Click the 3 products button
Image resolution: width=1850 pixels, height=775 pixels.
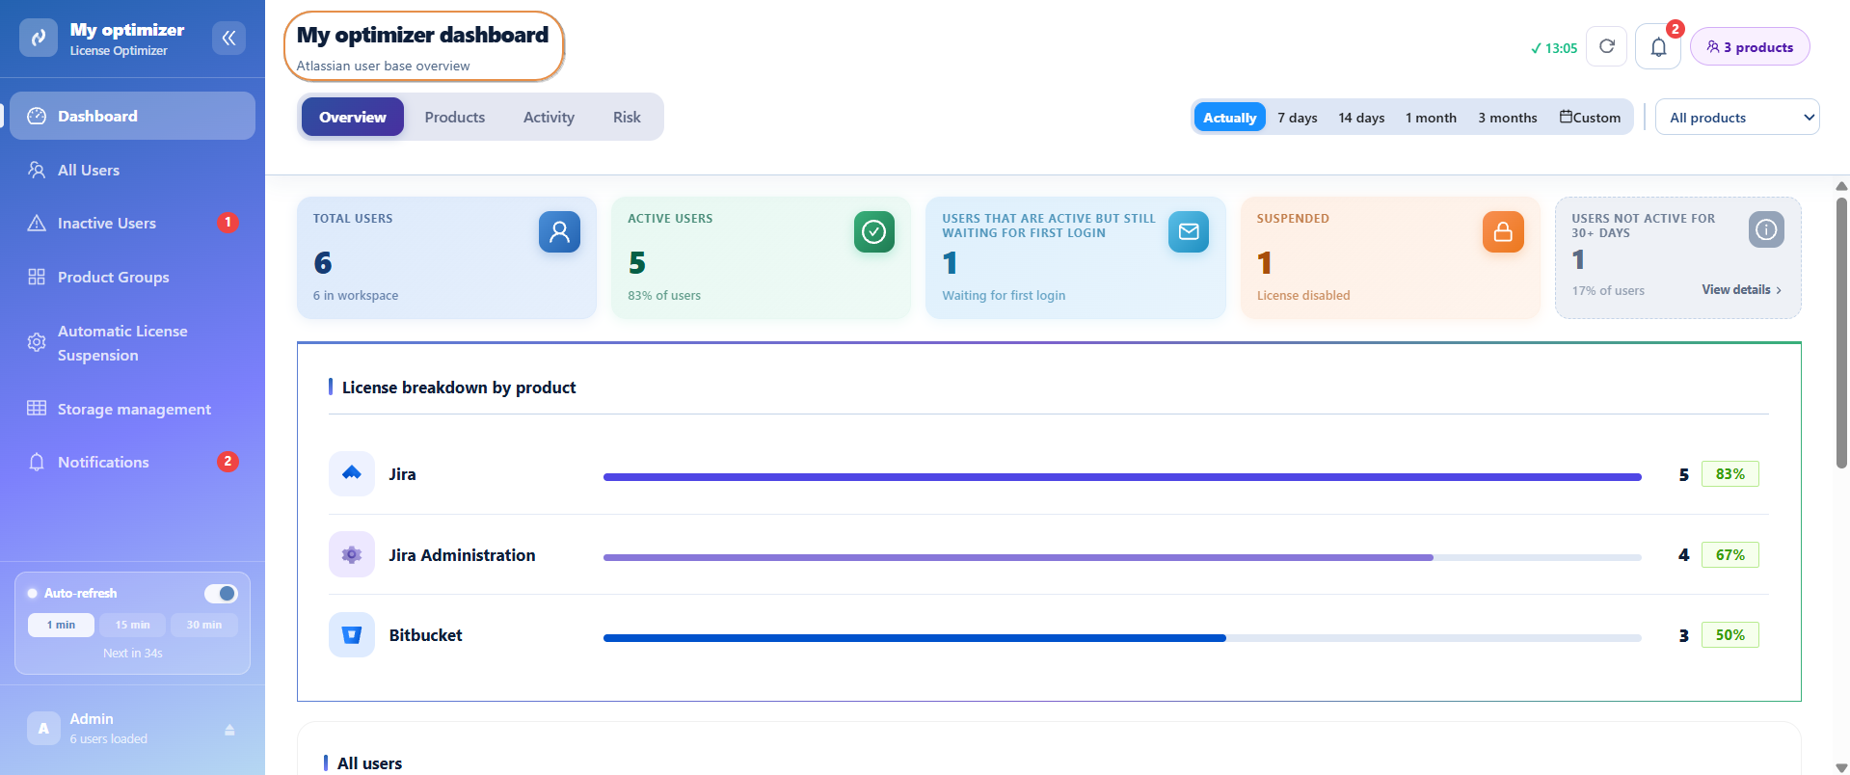coord(1750,46)
